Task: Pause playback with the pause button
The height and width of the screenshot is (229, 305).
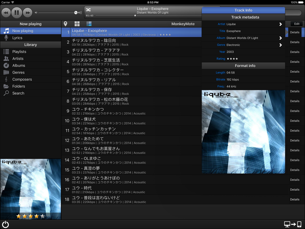Action: click(17, 13)
